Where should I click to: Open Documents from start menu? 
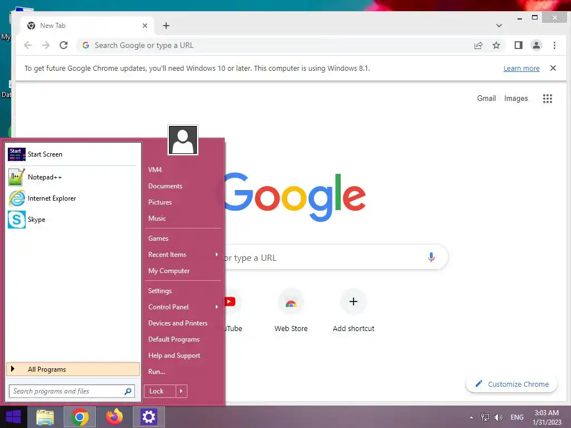click(x=165, y=186)
